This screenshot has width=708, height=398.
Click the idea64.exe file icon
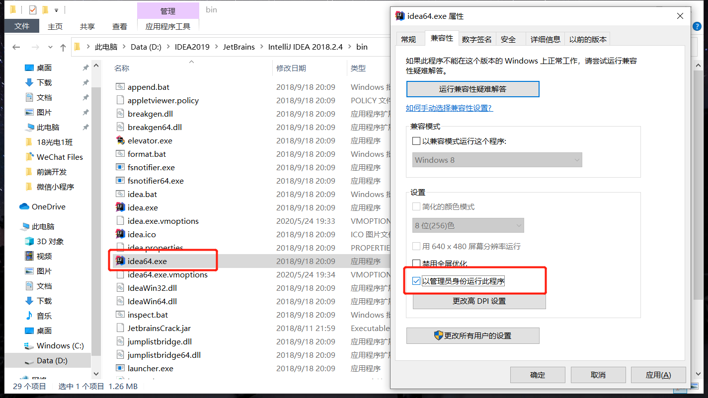point(120,261)
